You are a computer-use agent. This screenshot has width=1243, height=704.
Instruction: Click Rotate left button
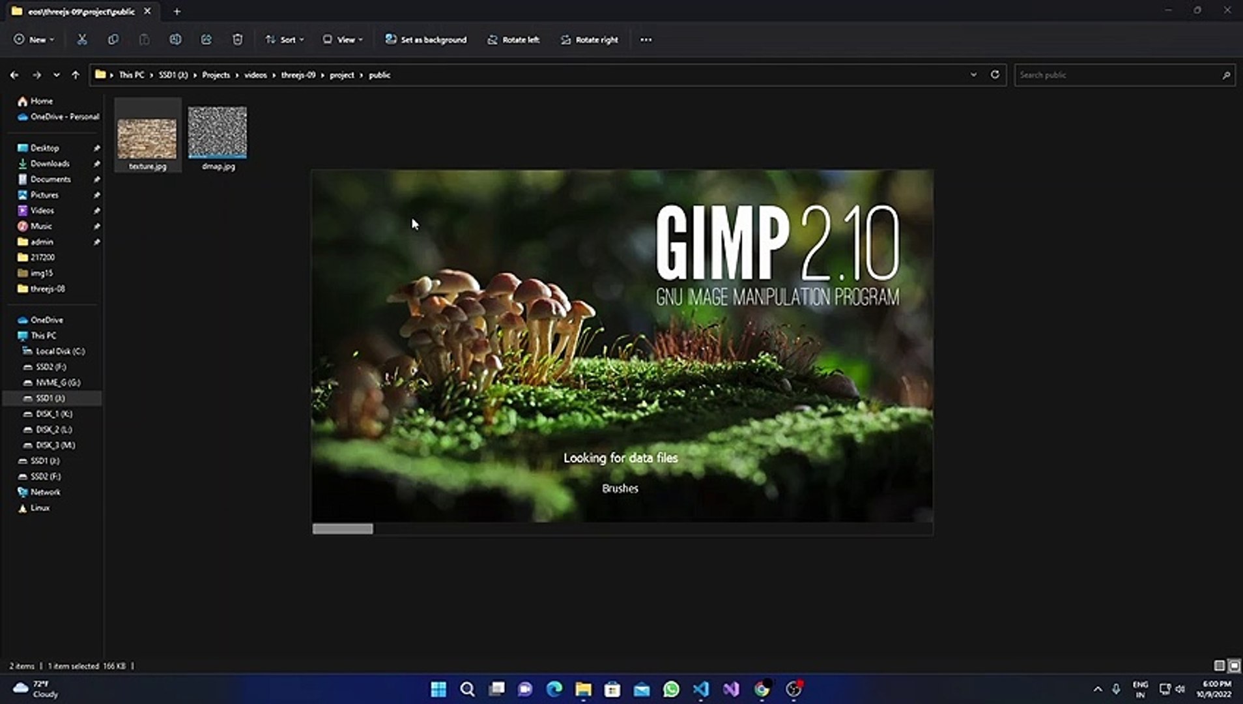513,40
